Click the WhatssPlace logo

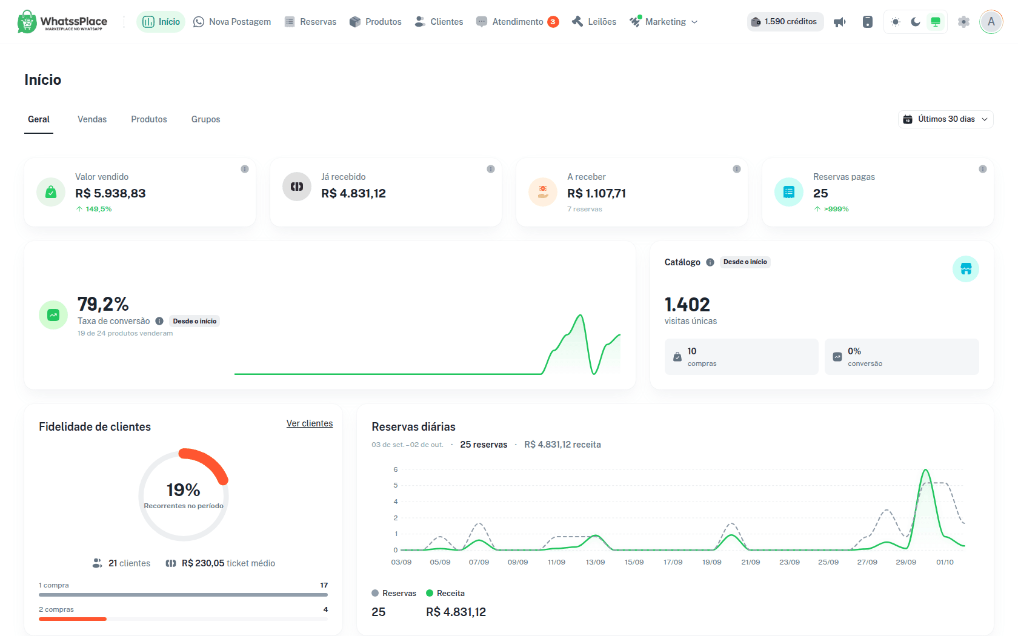click(x=62, y=22)
